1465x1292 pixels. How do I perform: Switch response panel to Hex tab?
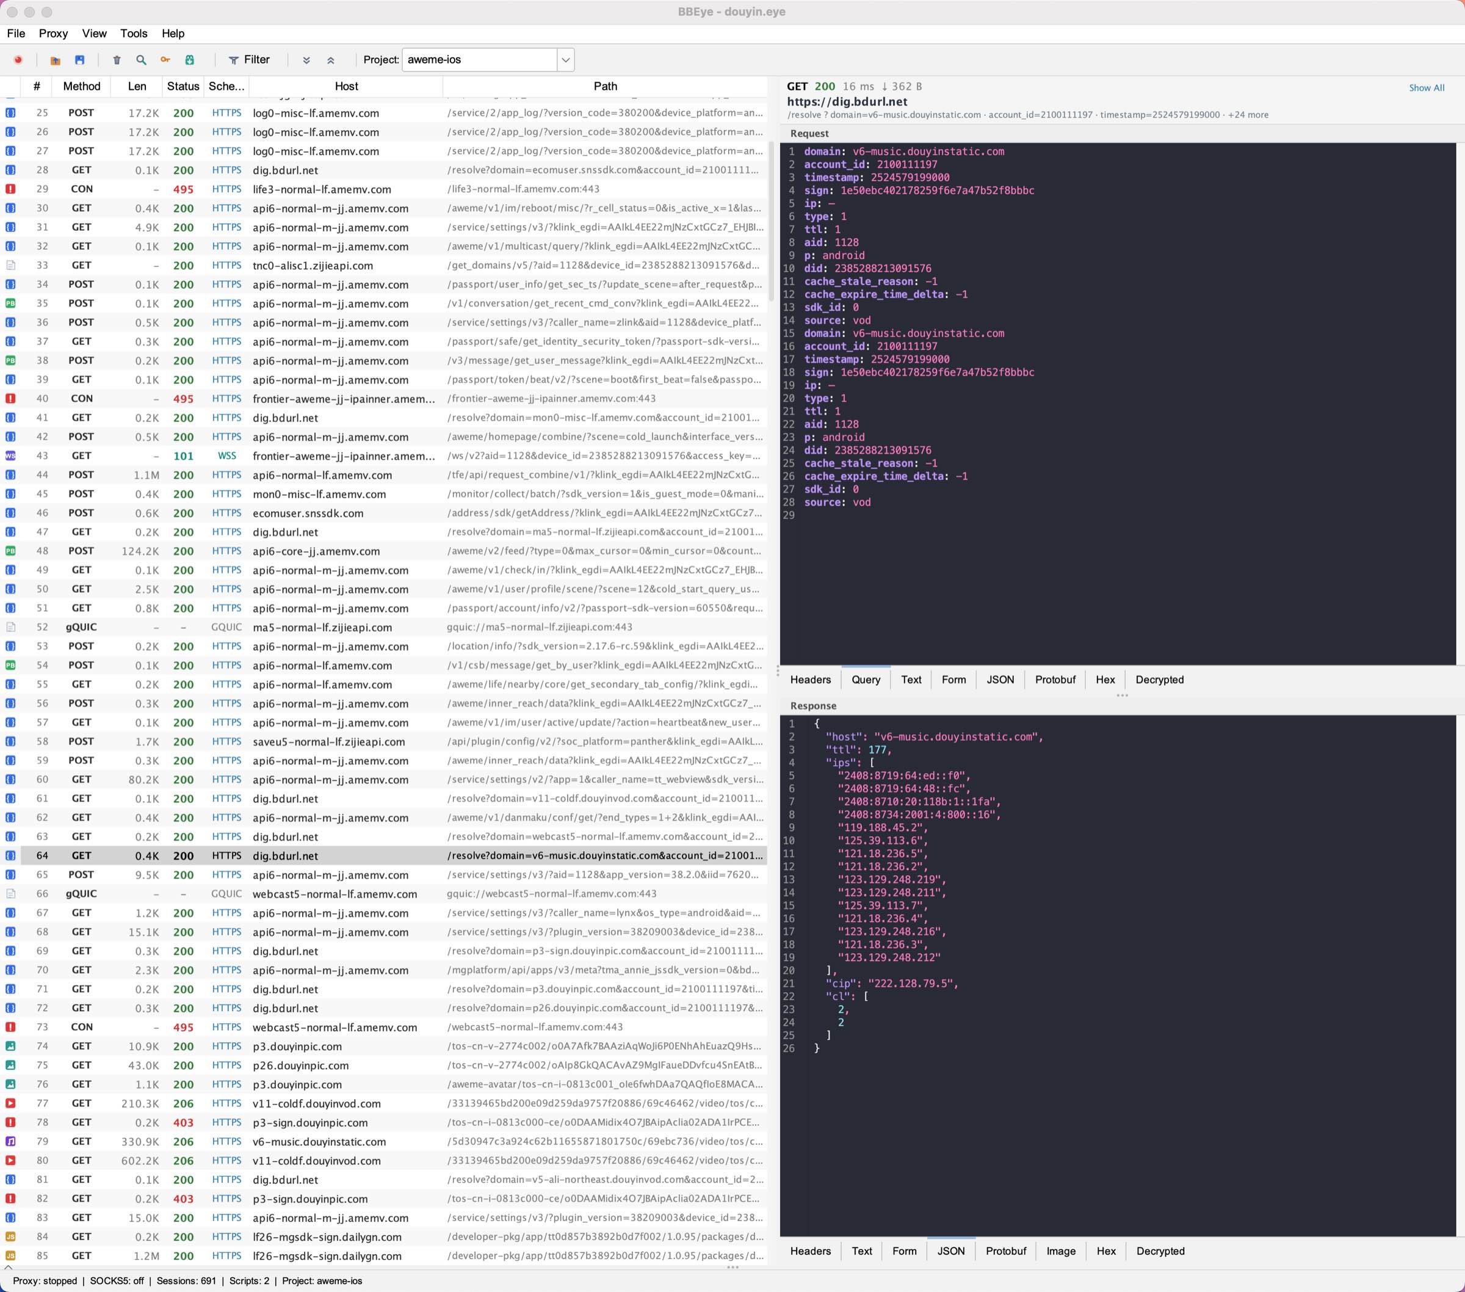click(x=1106, y=1251)
